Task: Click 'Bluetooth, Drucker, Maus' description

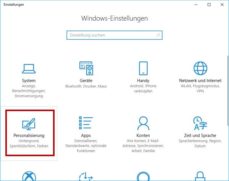Action: click(x=86, y=86)
